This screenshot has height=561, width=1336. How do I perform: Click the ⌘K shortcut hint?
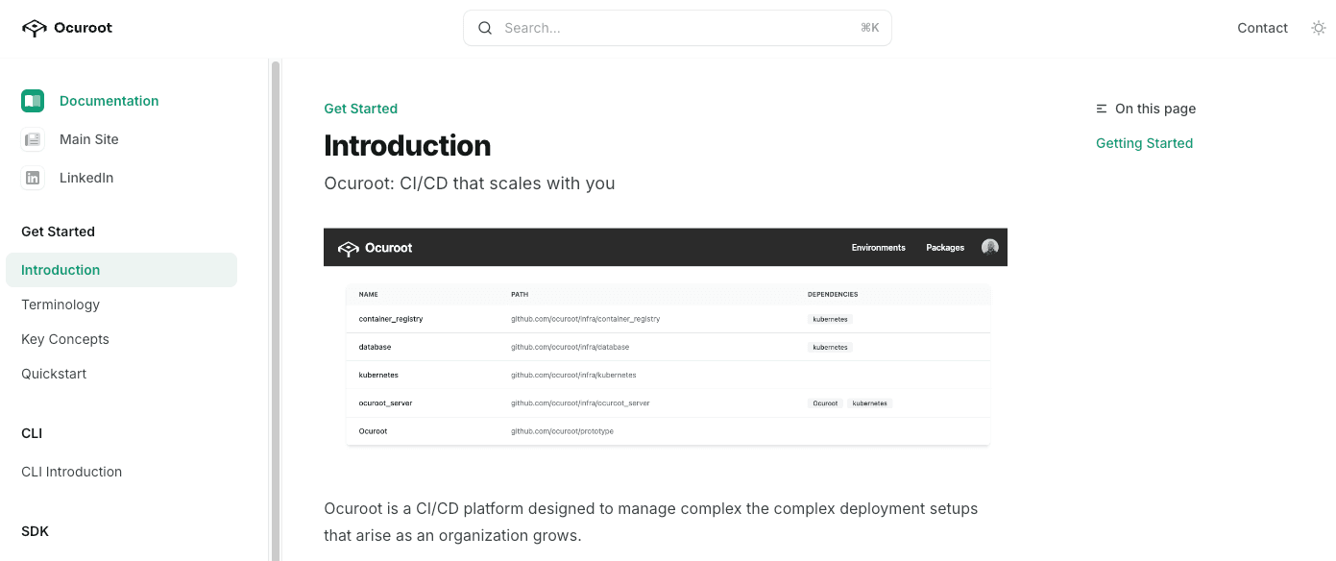(x=869, y=28)
